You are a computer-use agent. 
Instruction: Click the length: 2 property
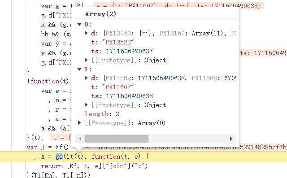[102, 114]
